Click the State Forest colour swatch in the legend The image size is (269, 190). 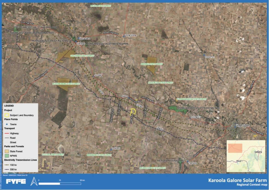pyautogui.click(x=7, y=151)
